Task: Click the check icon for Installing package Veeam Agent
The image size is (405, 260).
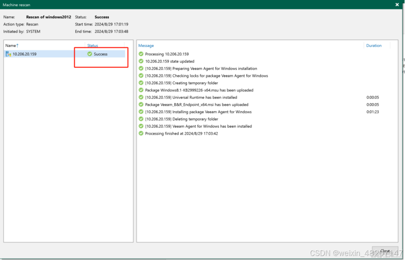Action: [141, 112]
